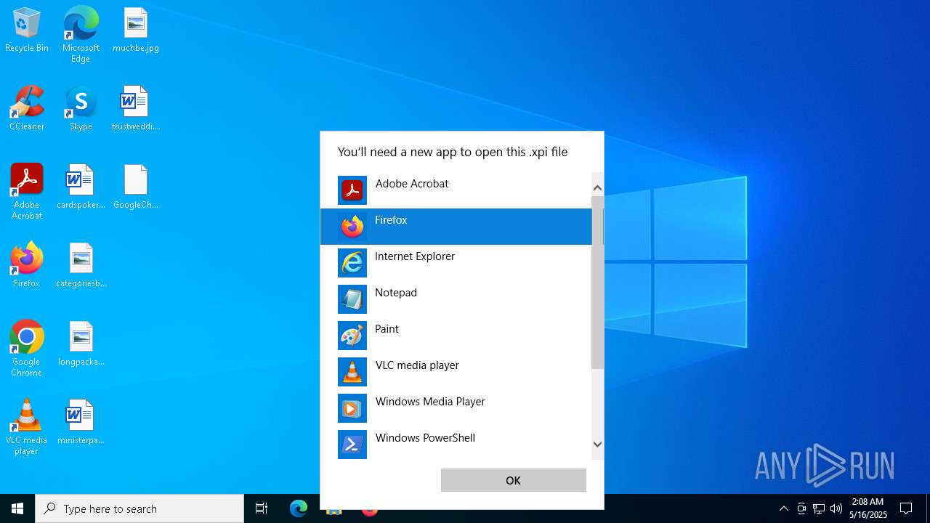Click the app list scroll-down arrow
The height and width of the screenshot is (523, 930).
597,444
